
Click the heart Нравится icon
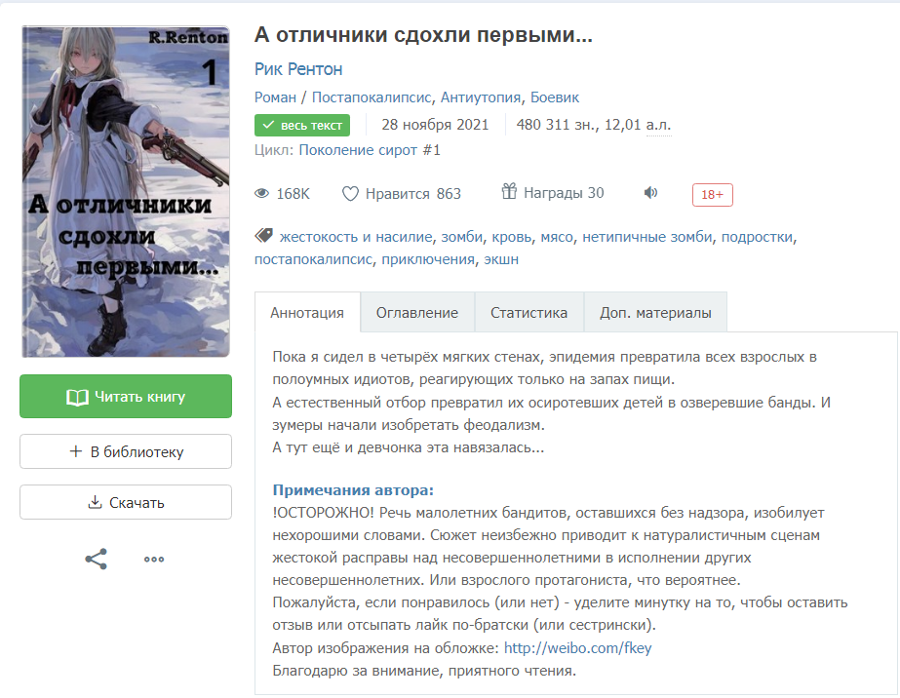point(350,194)
